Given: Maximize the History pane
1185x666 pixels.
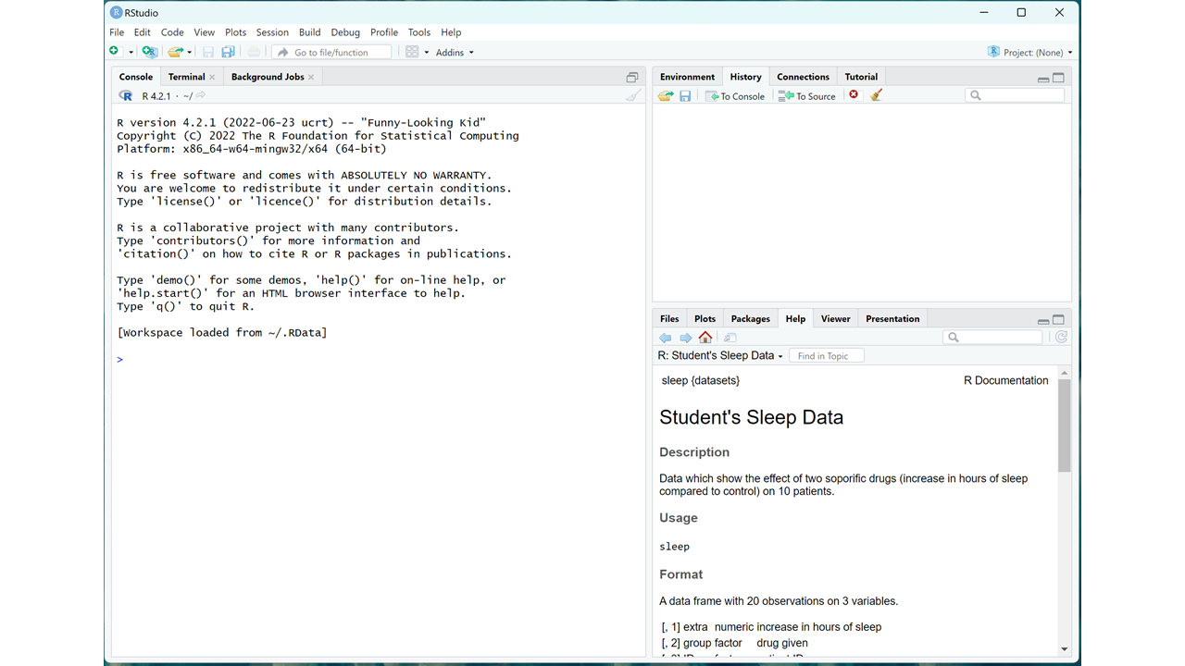Looking at the screenshot, I should [1058, 78].
